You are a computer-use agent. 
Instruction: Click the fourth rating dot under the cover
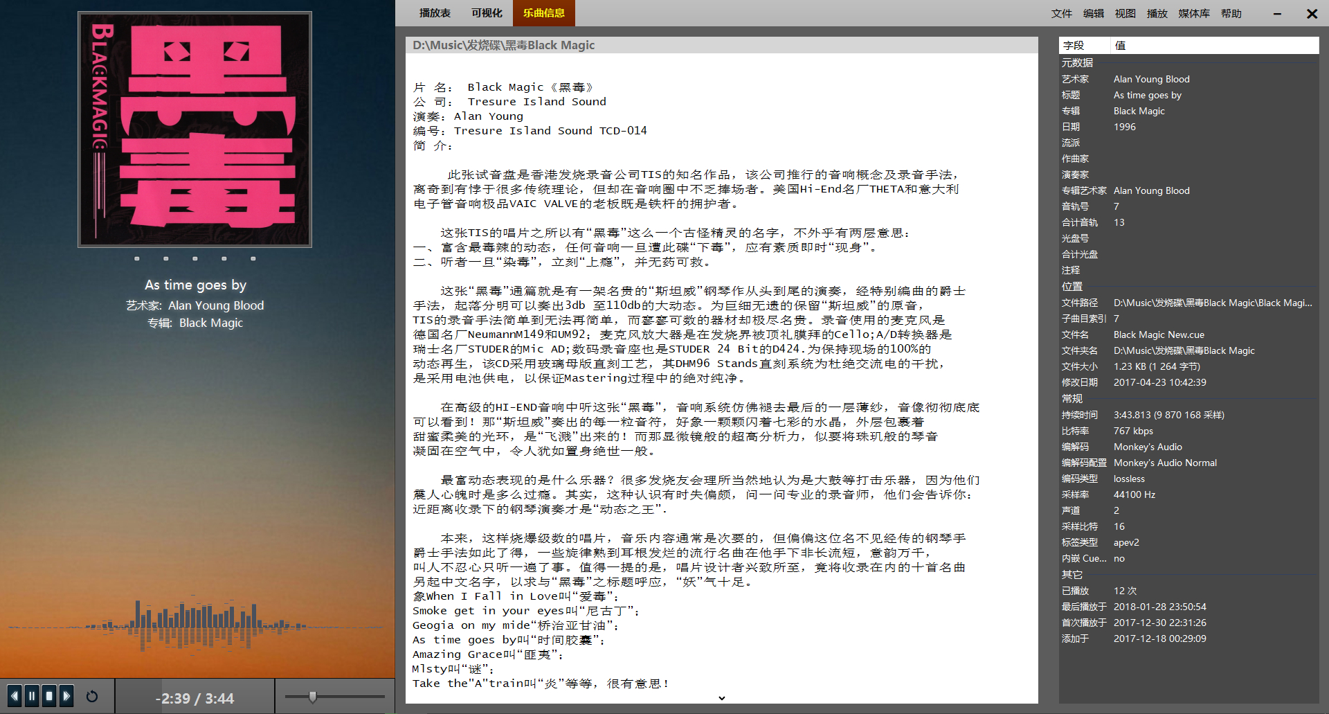[224, 258]
